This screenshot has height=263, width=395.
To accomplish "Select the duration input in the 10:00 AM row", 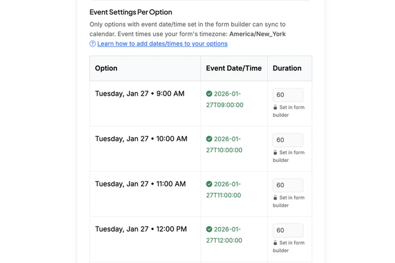I will 288,140.
